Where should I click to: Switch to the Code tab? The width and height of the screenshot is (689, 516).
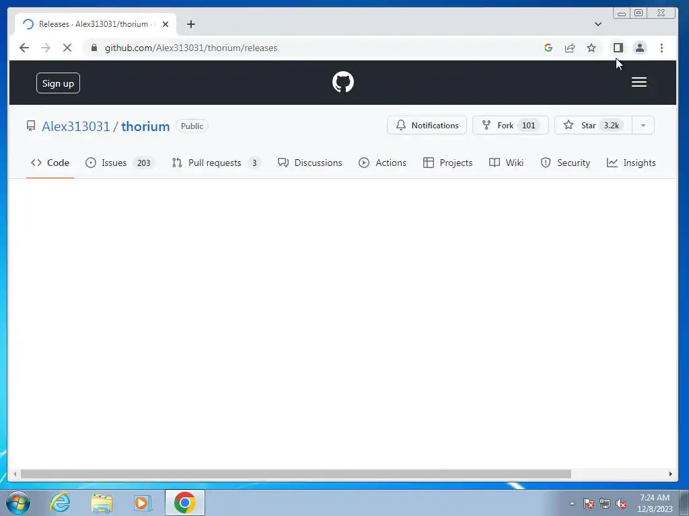[x=50, y=163]
